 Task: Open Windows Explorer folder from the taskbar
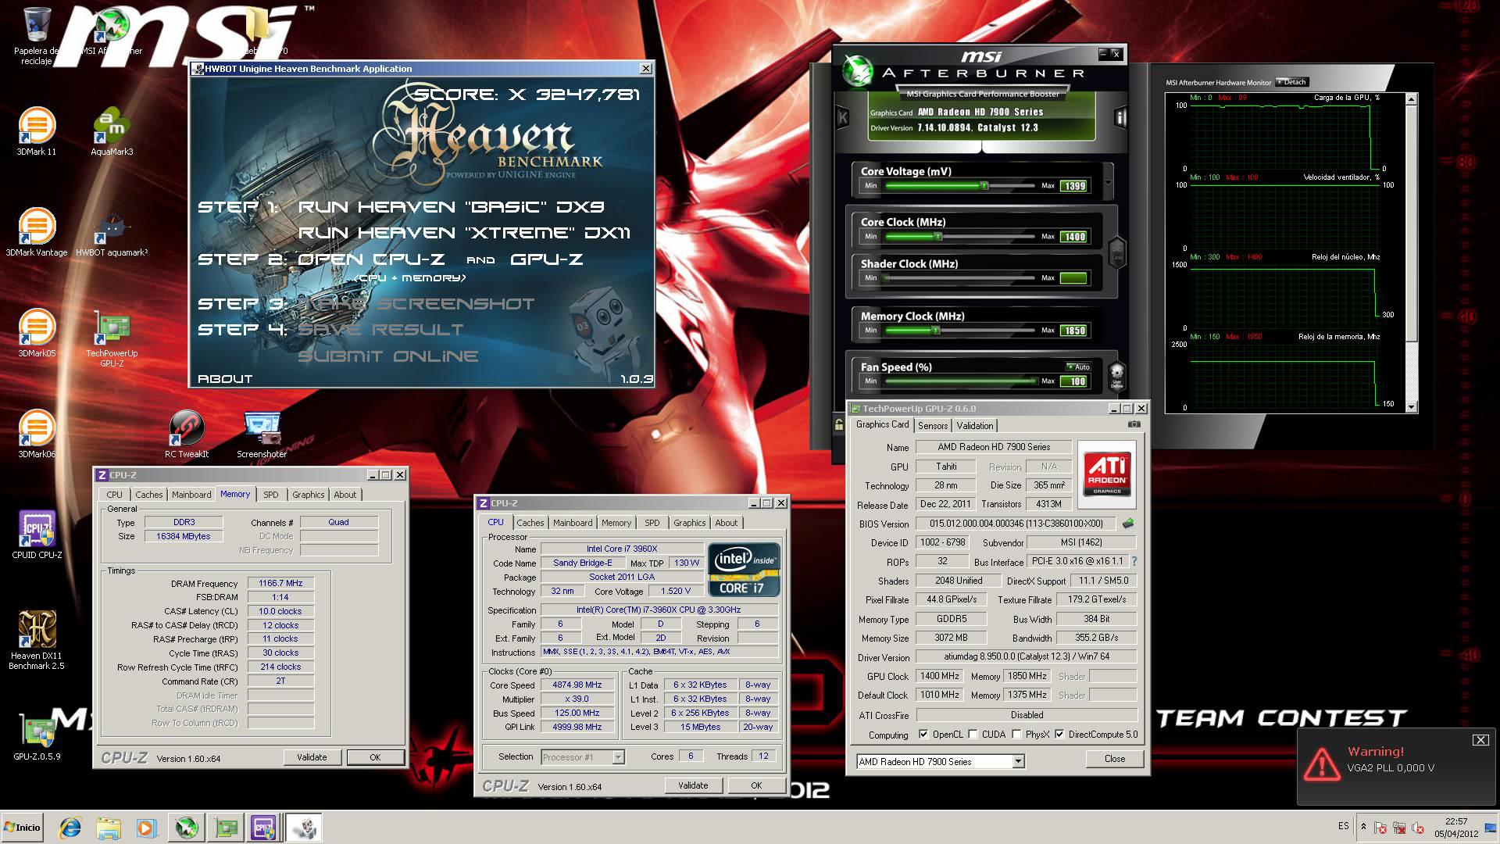[109, 828]
